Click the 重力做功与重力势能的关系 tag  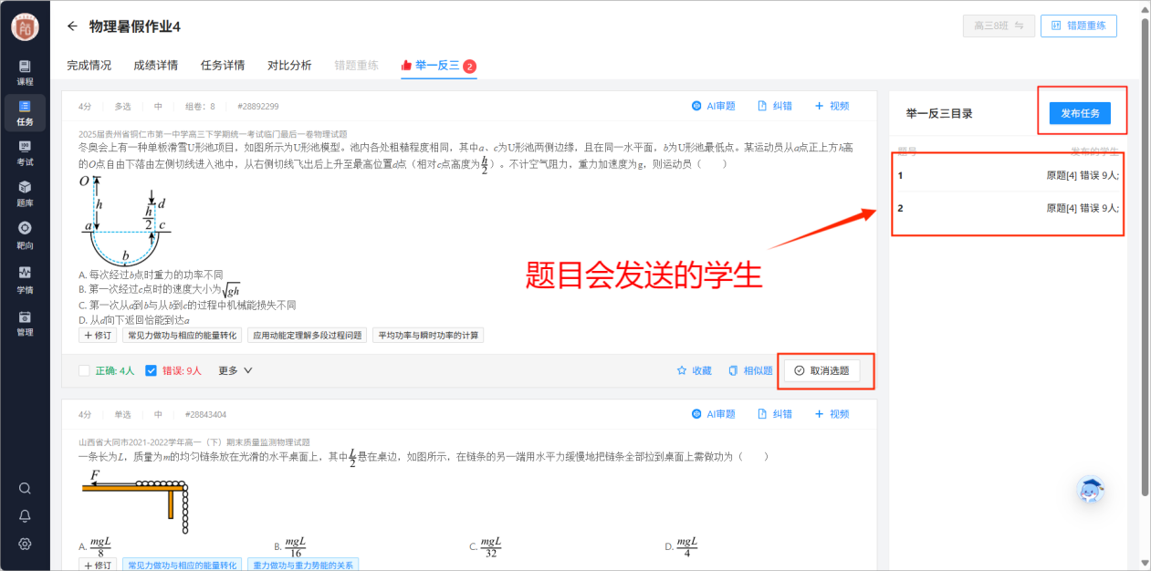point(303,566)
